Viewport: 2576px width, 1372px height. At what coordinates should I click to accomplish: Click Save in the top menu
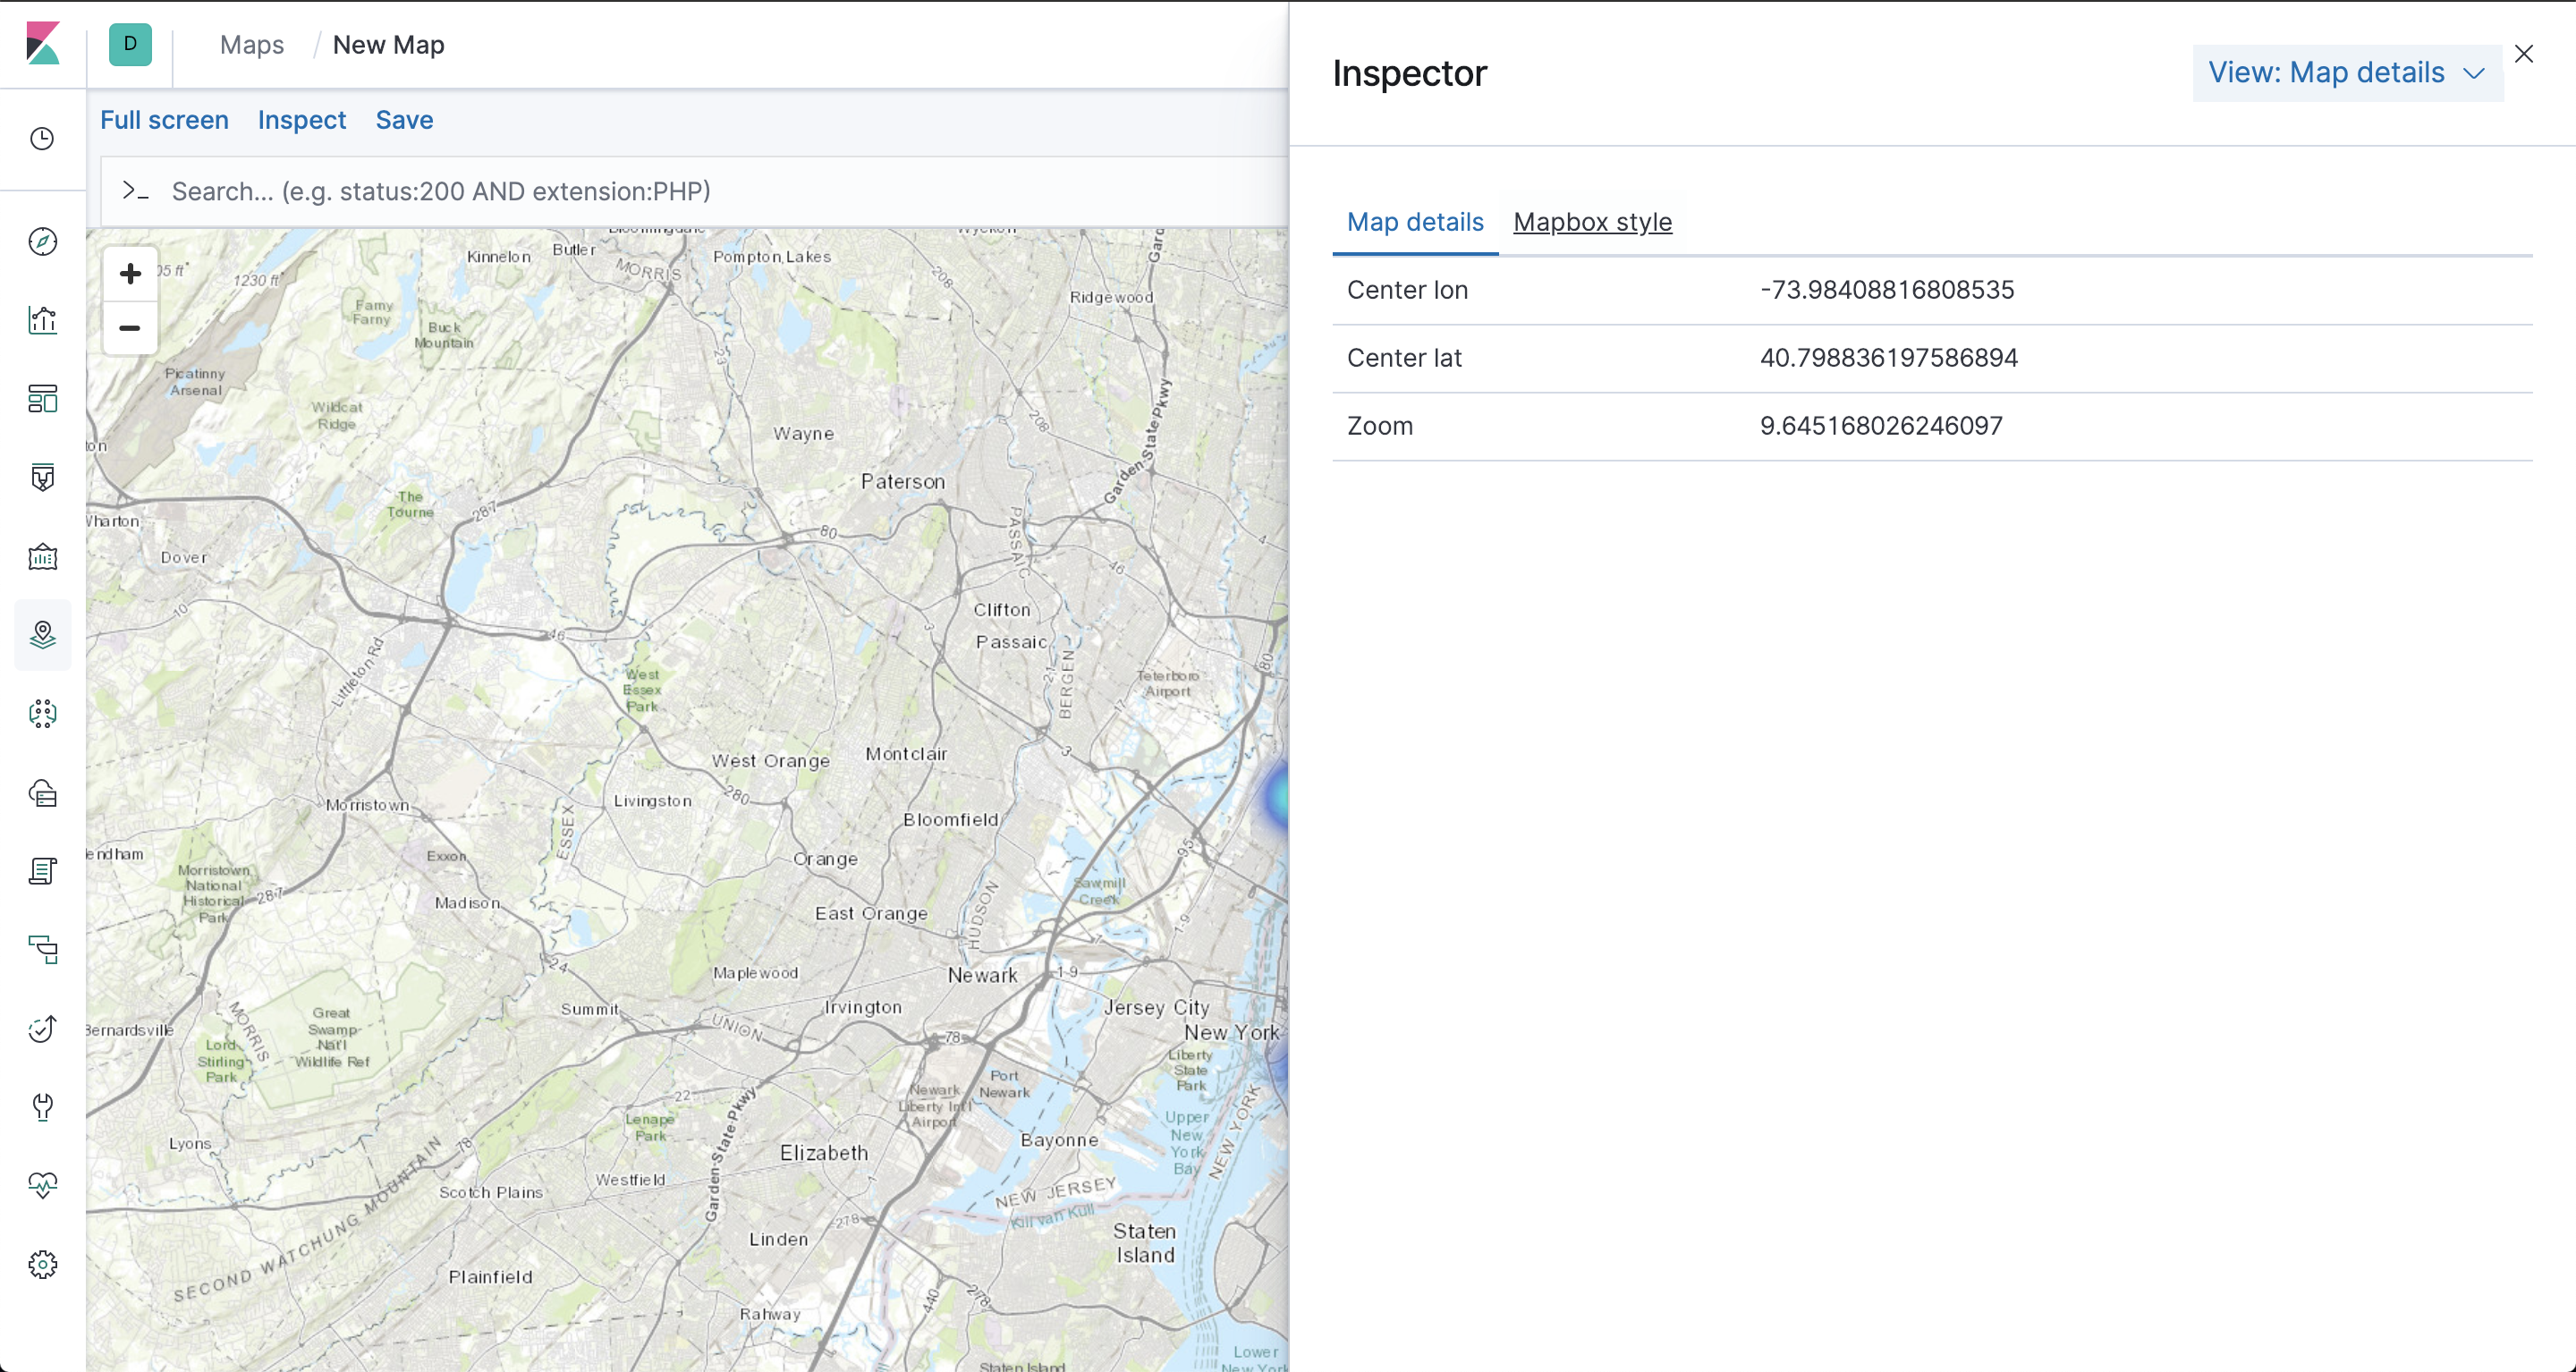(404, 120)
